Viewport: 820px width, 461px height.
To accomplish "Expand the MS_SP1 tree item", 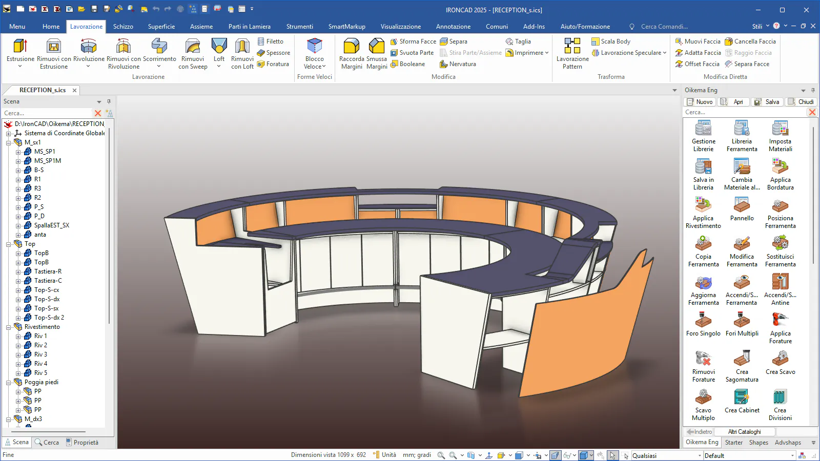I will 18,152.
